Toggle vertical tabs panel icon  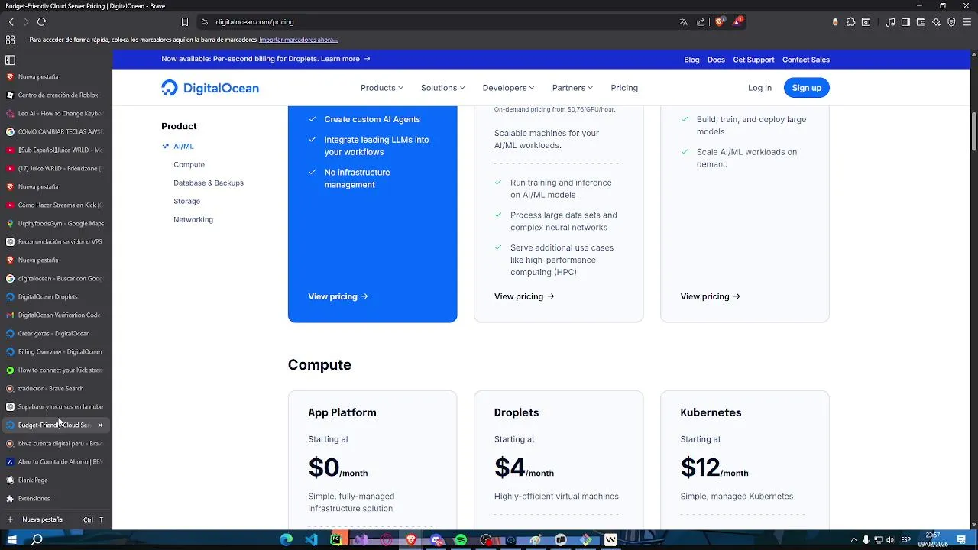pyautogui.click(x=10, y=60)
